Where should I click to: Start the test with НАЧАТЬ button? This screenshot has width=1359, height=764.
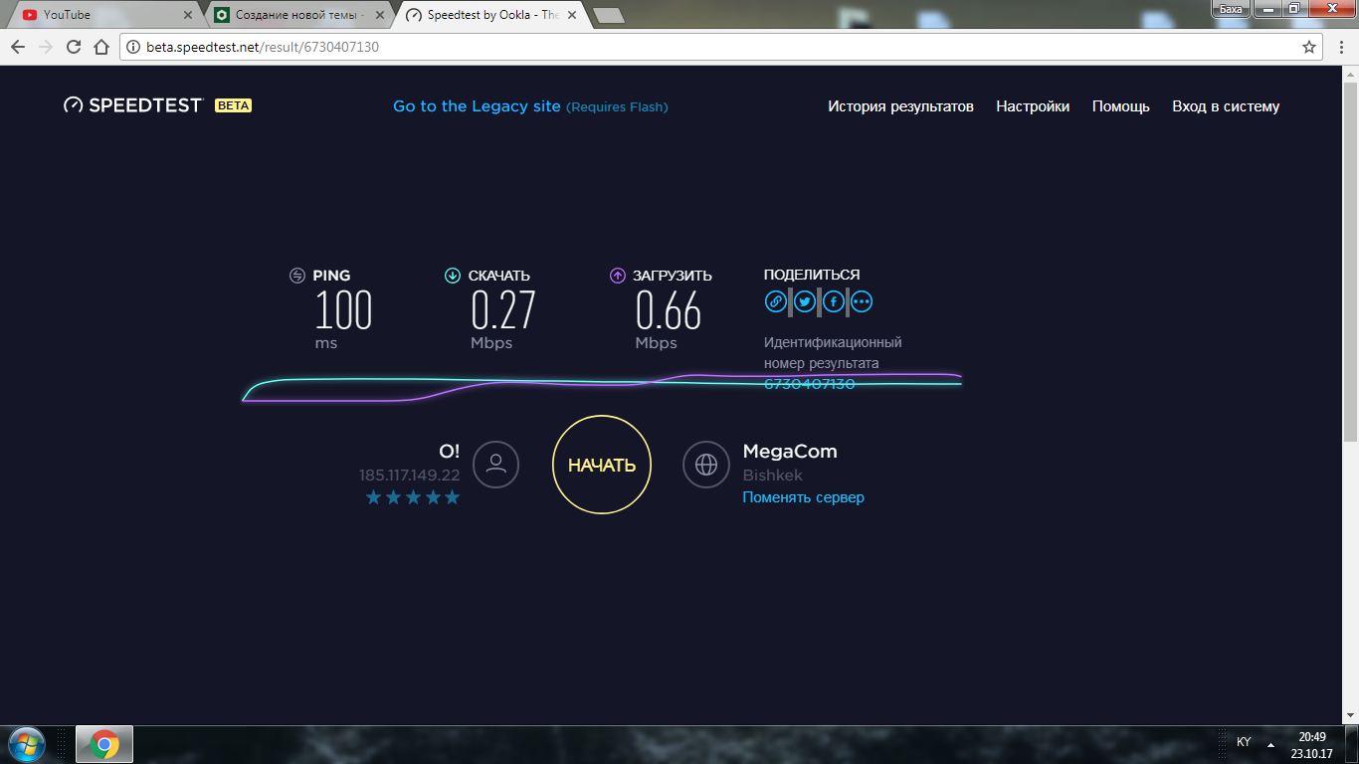(602, 465)
